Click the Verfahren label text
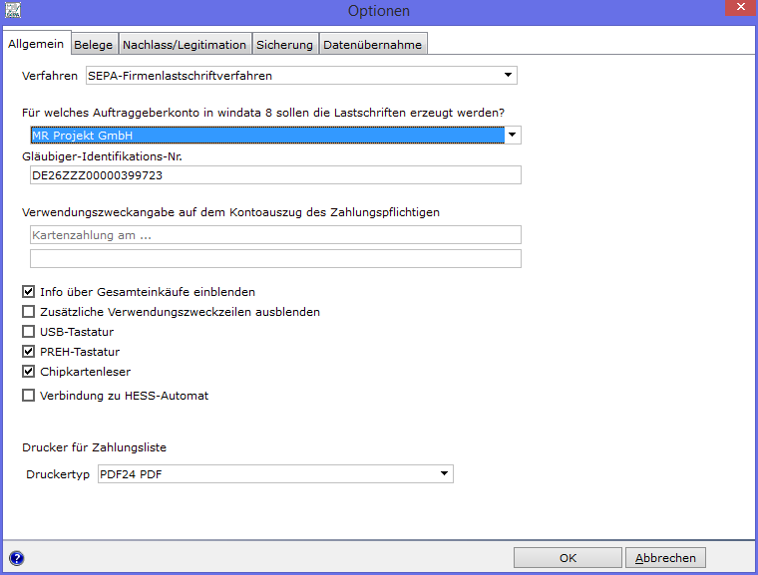Screen dimensions: 758x575 click(x=50, y=76)
